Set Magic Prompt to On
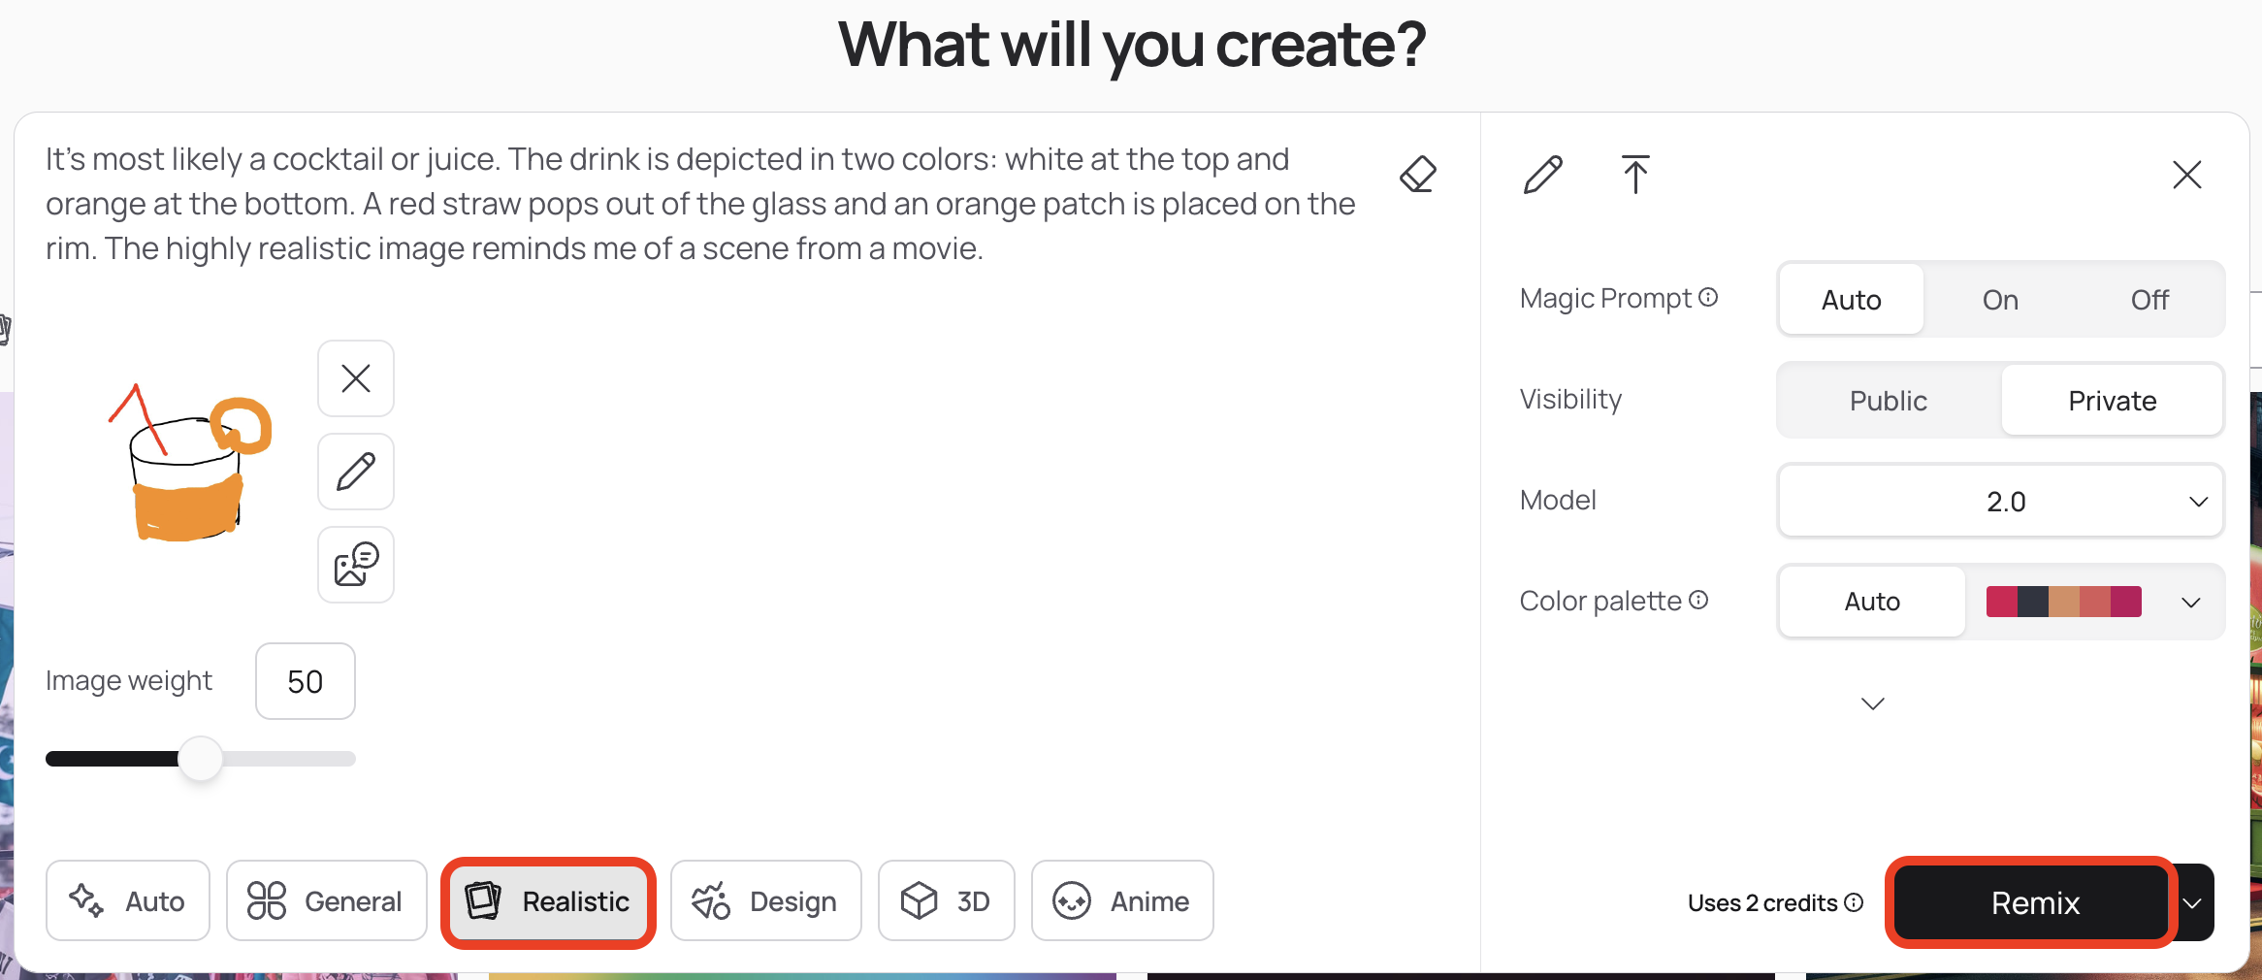Viewport: 2262px width, 980px height. pyautogui.click(x=2000, y=300)
